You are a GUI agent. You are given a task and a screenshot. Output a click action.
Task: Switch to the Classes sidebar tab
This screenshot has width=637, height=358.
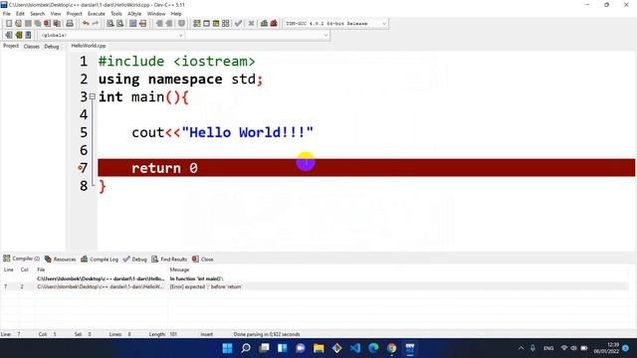click(x=31, y=47)
